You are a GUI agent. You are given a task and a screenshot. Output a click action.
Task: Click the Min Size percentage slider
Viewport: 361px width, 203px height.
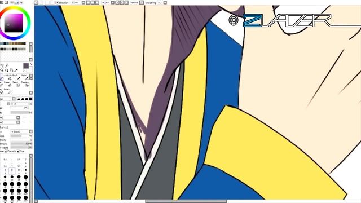[x=19, y=108]
